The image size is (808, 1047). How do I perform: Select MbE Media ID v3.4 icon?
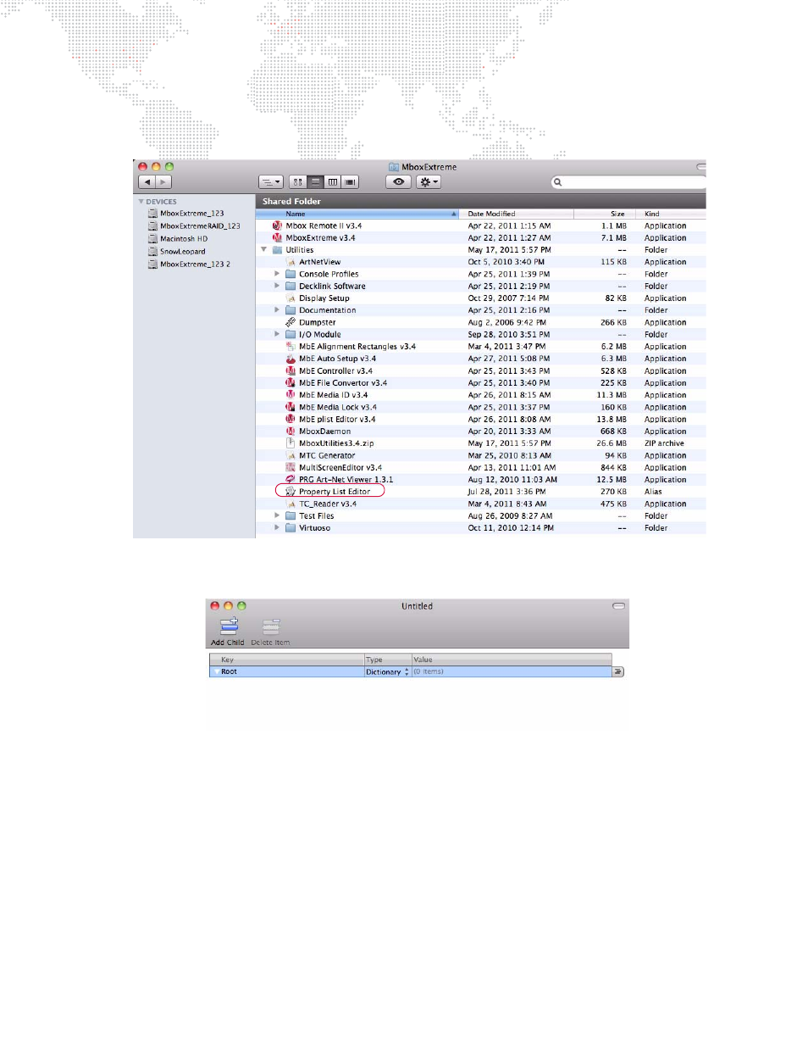point(291,395)
